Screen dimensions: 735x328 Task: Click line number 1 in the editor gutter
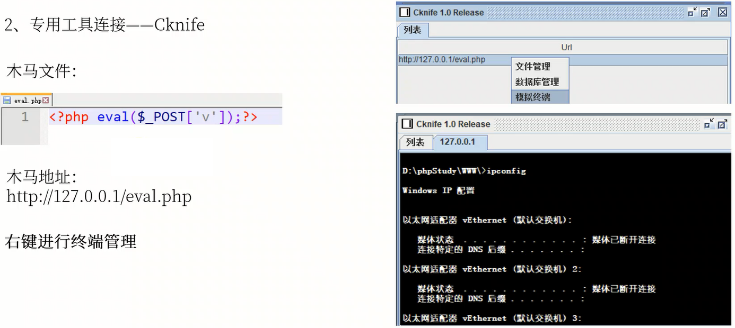click(24, 117)
